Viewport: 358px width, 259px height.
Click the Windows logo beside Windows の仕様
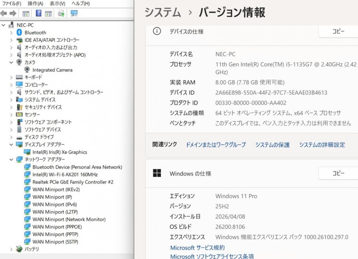point(157,173)
